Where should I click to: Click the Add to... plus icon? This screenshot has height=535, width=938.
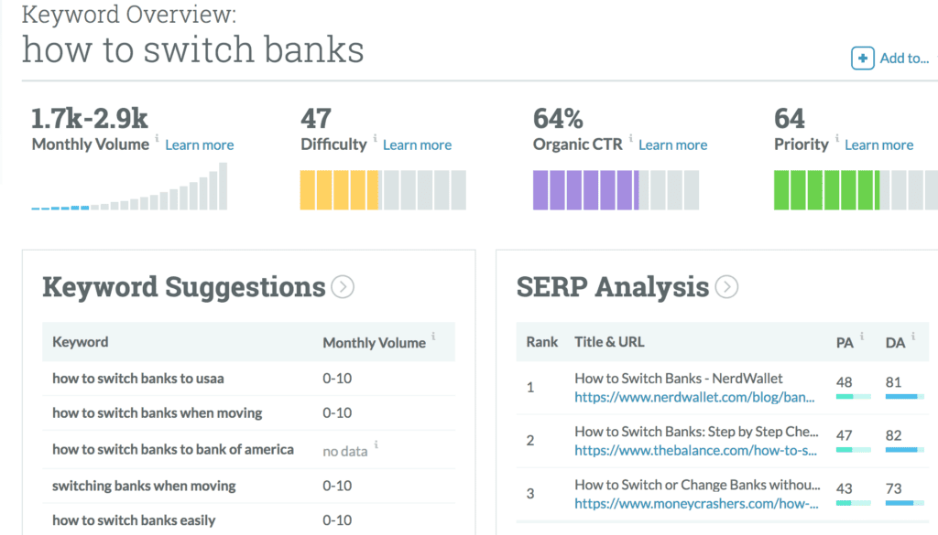point(863,59)
